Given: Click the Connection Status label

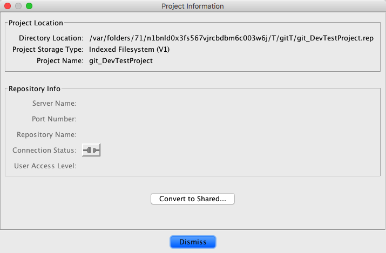Looking at the screenshot, I should (x=44, y=150).
